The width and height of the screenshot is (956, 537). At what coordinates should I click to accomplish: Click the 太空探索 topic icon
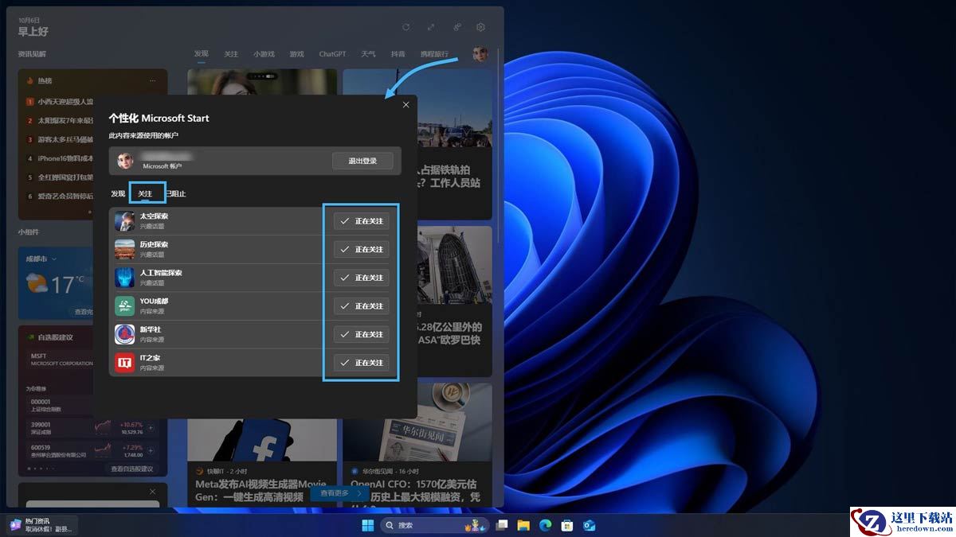(x=124, y=221)
